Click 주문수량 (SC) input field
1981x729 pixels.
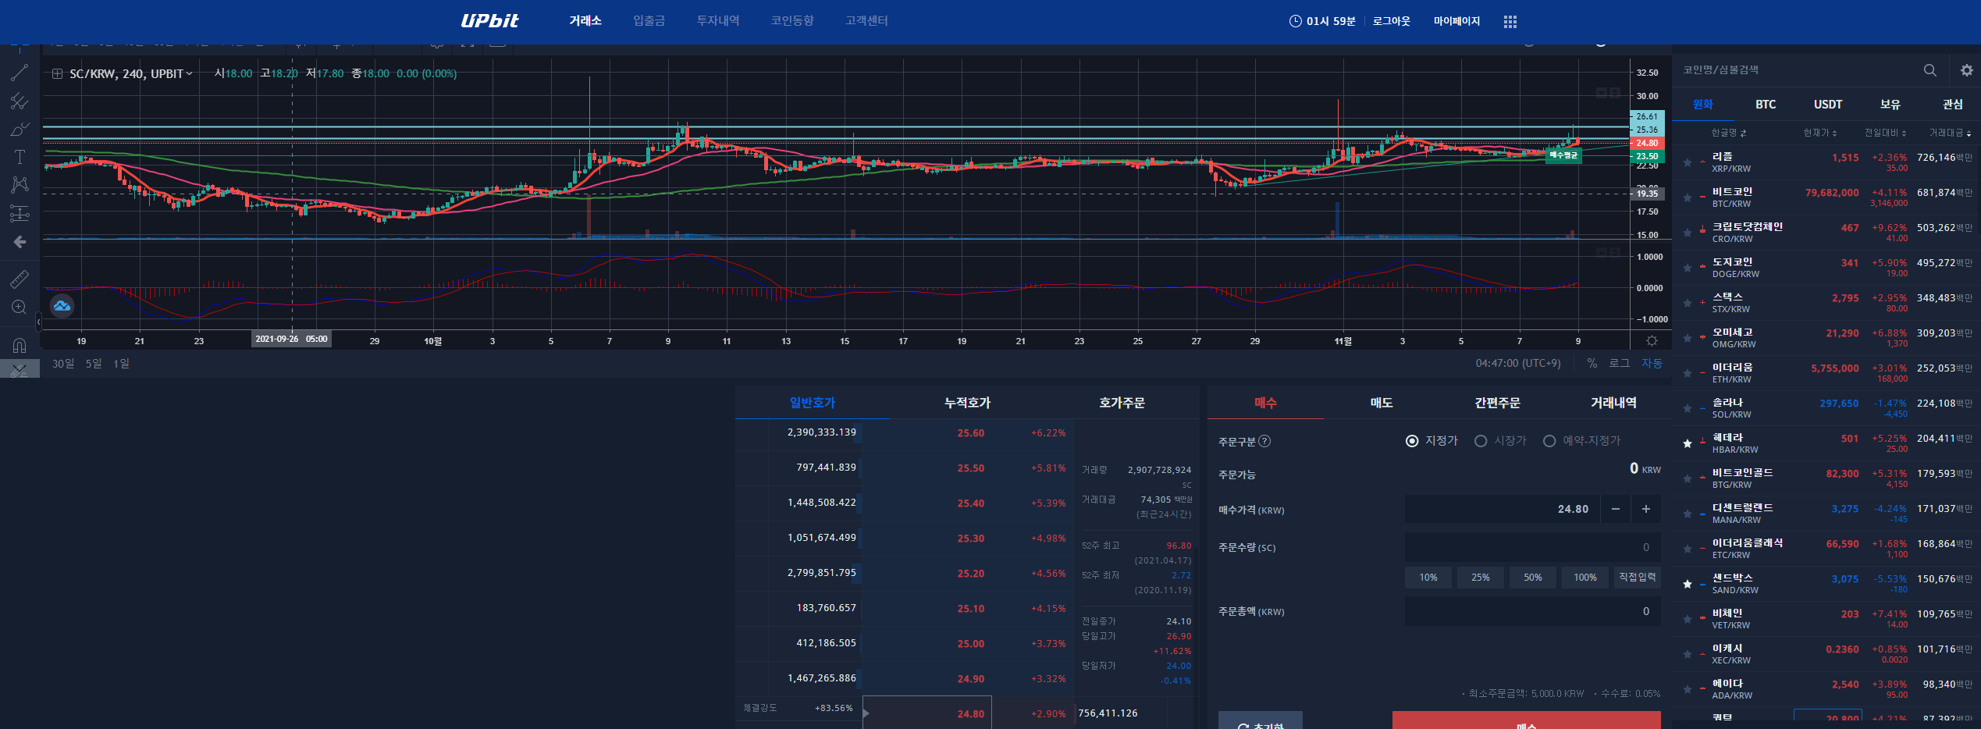1533,547
